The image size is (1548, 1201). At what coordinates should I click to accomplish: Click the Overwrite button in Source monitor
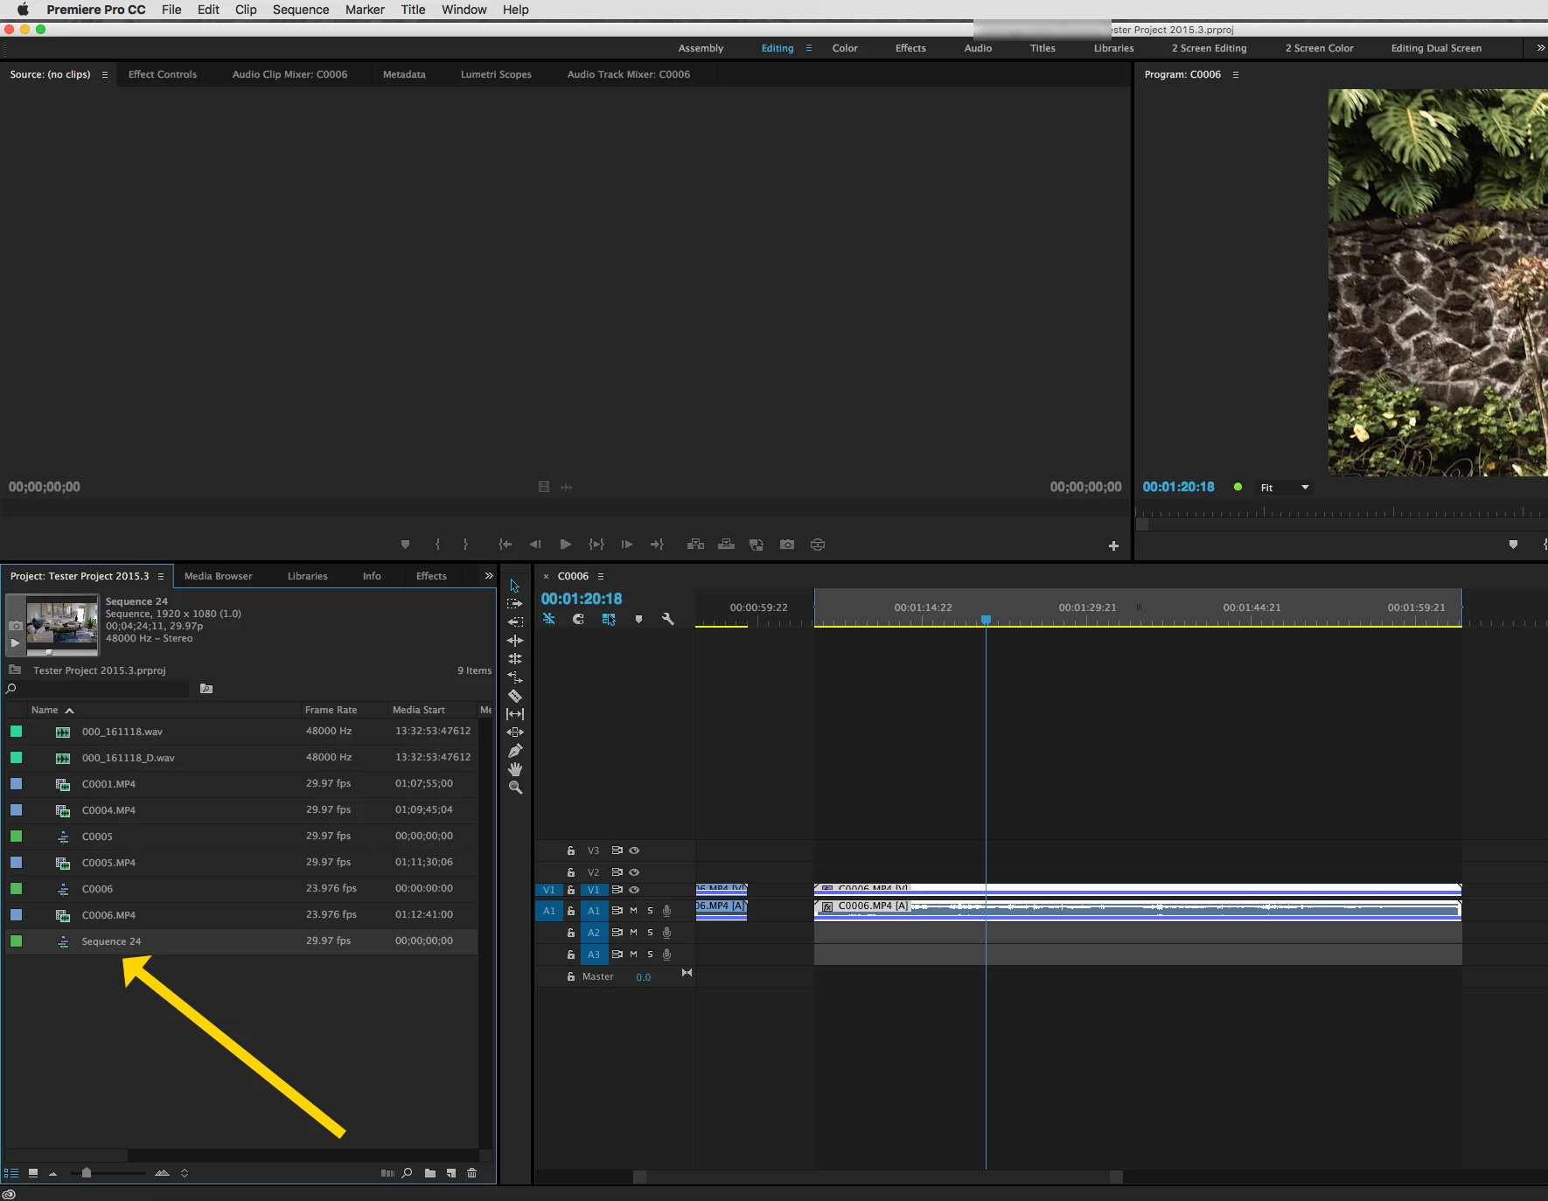coord(726,545)
